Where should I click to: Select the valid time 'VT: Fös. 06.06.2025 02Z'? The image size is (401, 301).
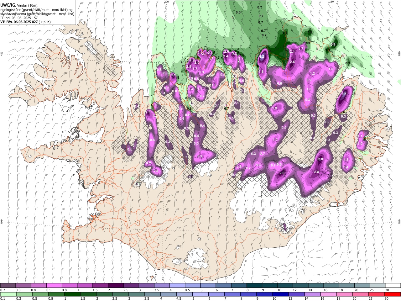19,22
